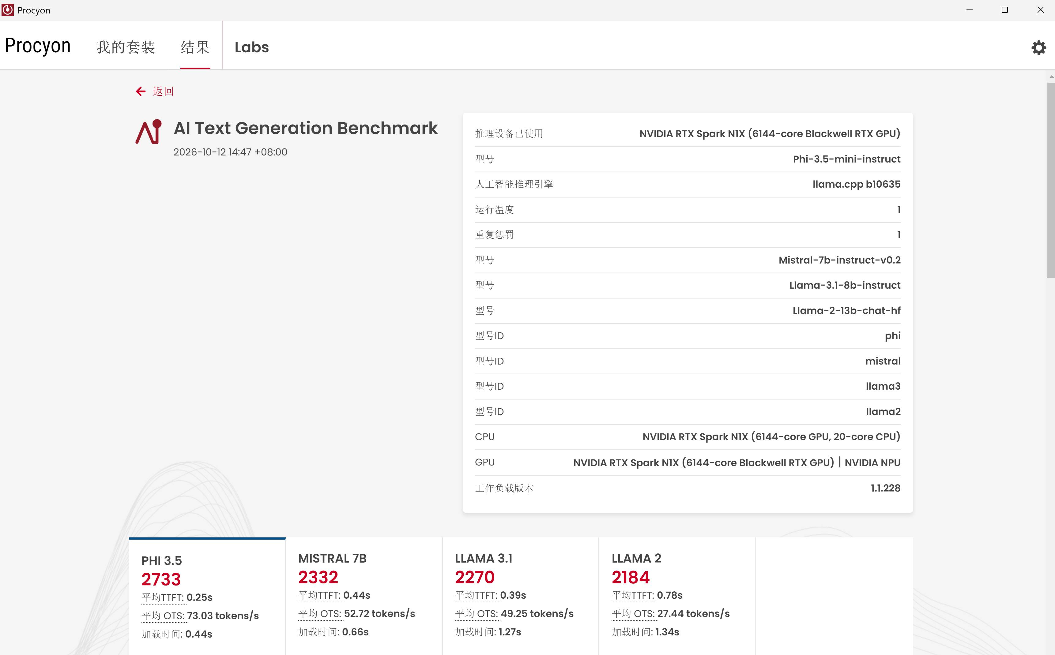This screenshot has height=655, width=1055.
Task: Select the PHI 3.5 score card
Action: point(207,596)
